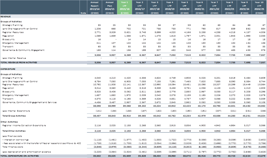Click the 'Year 3 LTP 2017/18' column header
Image resolution: width=267 pixels, height=158 pixels.
154,7
